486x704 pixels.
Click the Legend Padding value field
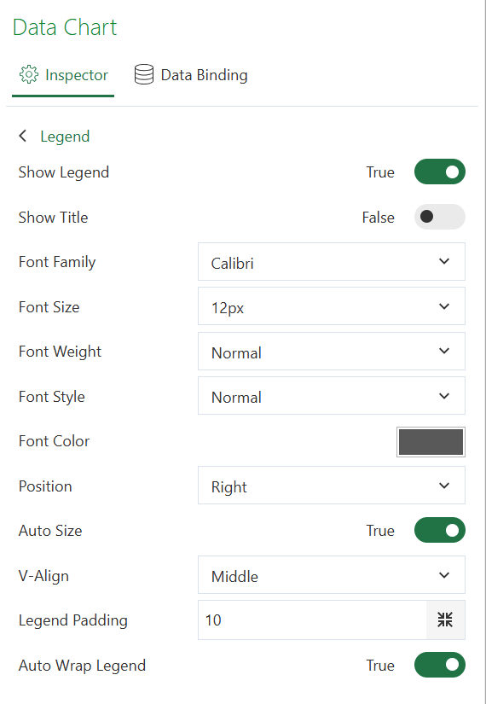[312, 620]
